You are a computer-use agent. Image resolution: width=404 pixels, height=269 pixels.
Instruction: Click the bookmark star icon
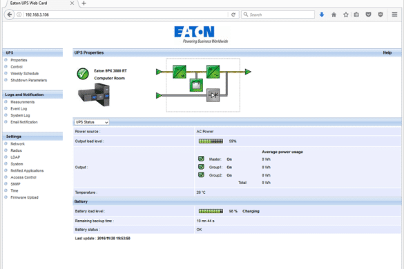[346, 14]
